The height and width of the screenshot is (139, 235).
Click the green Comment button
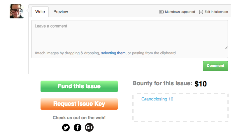[215, 66]
